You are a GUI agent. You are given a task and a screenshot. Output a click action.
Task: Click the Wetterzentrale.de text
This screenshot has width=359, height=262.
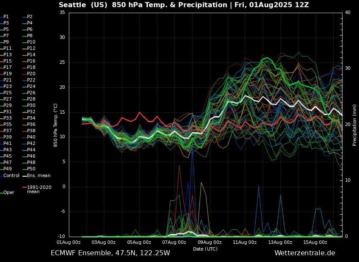pyautogui.click(x=305, y=253)
